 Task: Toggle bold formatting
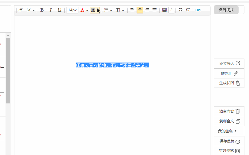tap(42, 10)
